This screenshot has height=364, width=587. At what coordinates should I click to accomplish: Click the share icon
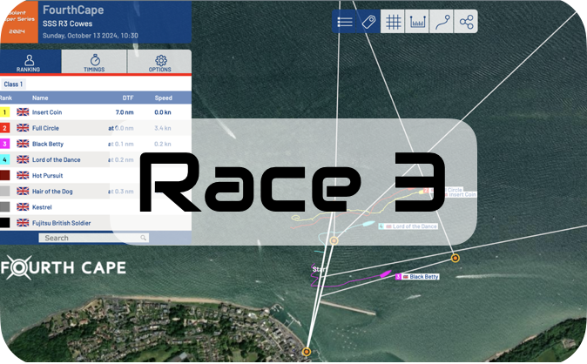(467, 23)
